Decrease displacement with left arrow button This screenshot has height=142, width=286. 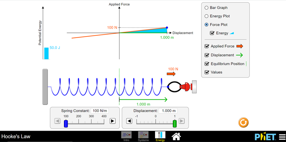coord(129,121)
